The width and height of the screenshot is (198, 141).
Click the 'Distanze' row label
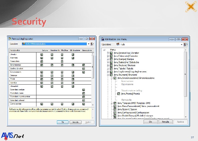point(13,76)
